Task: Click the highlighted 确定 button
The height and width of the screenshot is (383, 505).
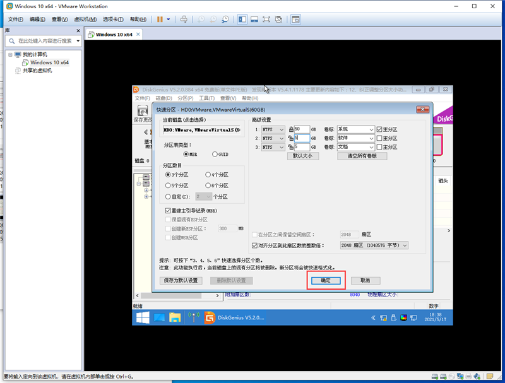Action: [x=326, y=280]
